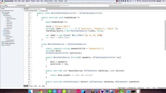Select Info.plist file
Image resolution: width=166 pixels, height=93 pixels.
point(8,38)
